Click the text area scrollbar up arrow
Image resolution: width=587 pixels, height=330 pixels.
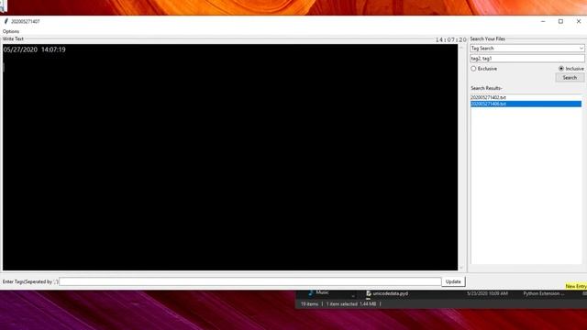pos(461,47)
